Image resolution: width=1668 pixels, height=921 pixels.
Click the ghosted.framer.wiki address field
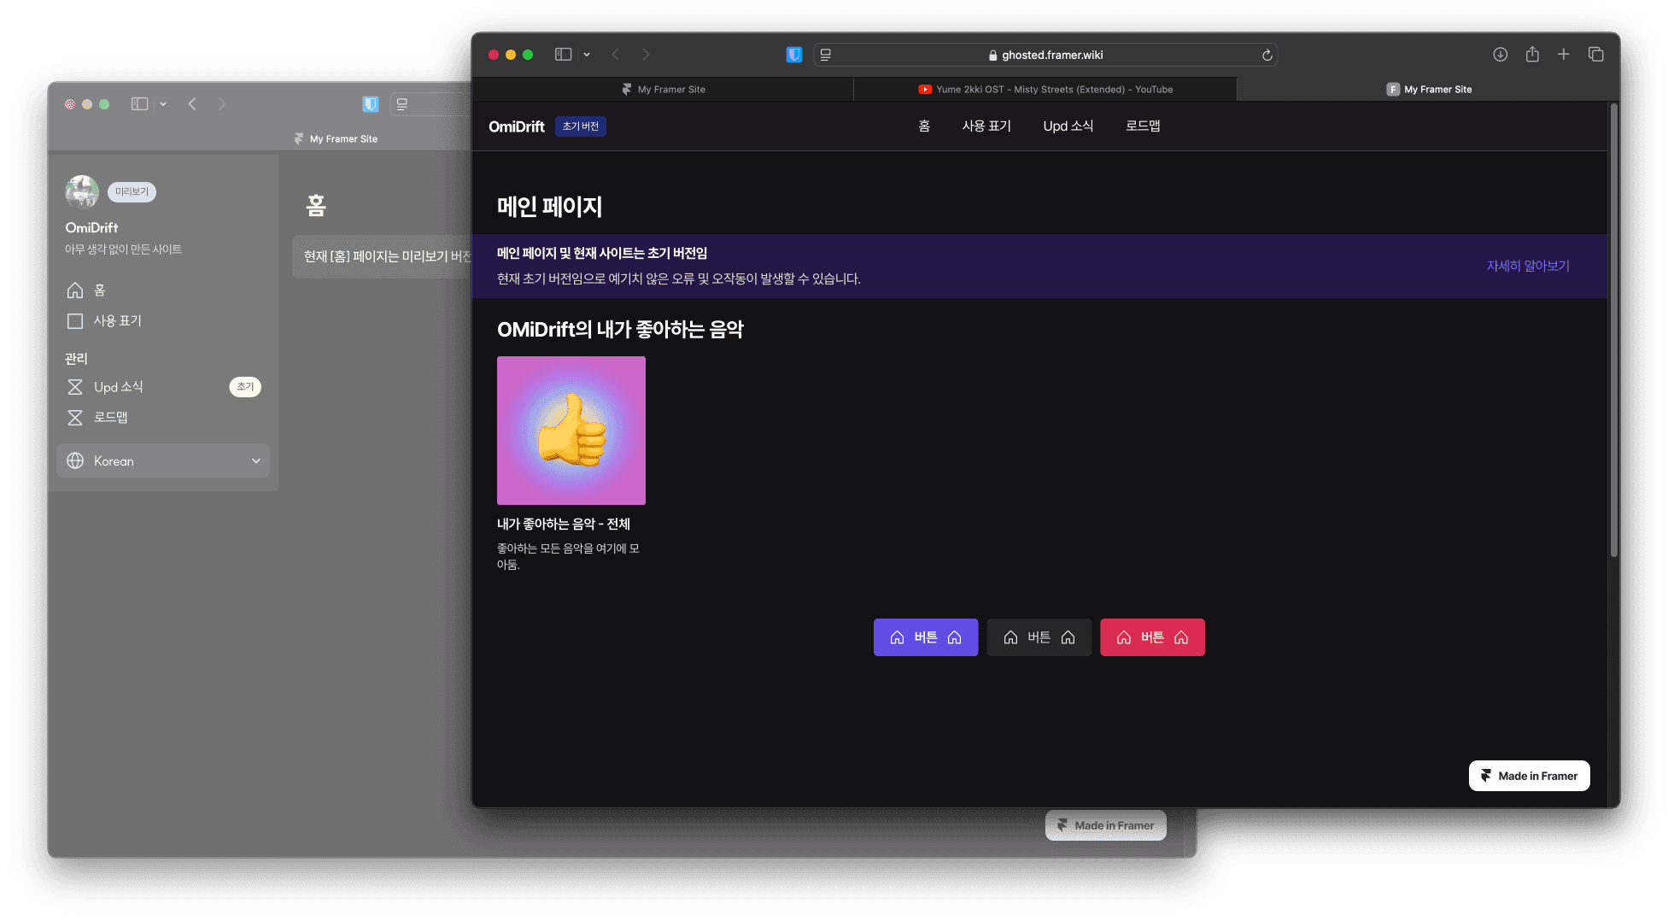(x=1045, y=55)
